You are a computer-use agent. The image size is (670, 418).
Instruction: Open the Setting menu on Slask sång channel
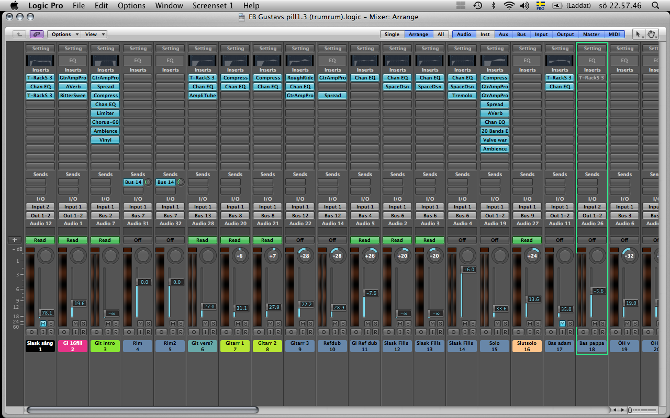tap(40, 49)
